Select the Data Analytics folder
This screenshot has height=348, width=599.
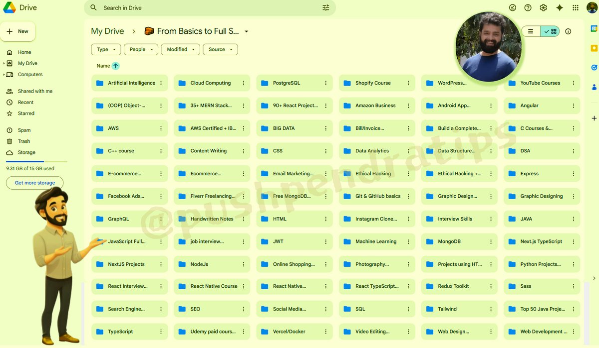pos(377,151)
